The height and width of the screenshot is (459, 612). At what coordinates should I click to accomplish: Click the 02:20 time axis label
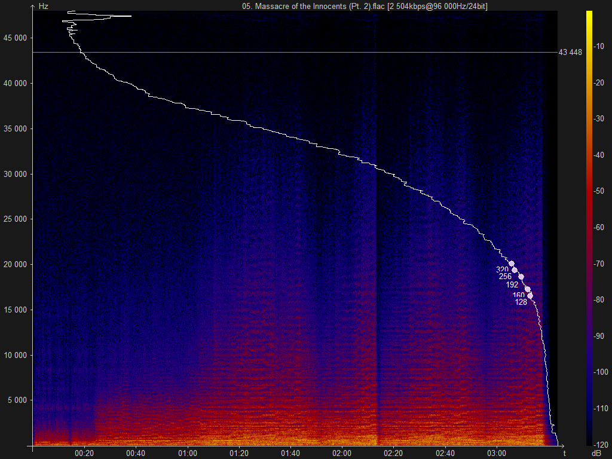click(x=393, y=454)
